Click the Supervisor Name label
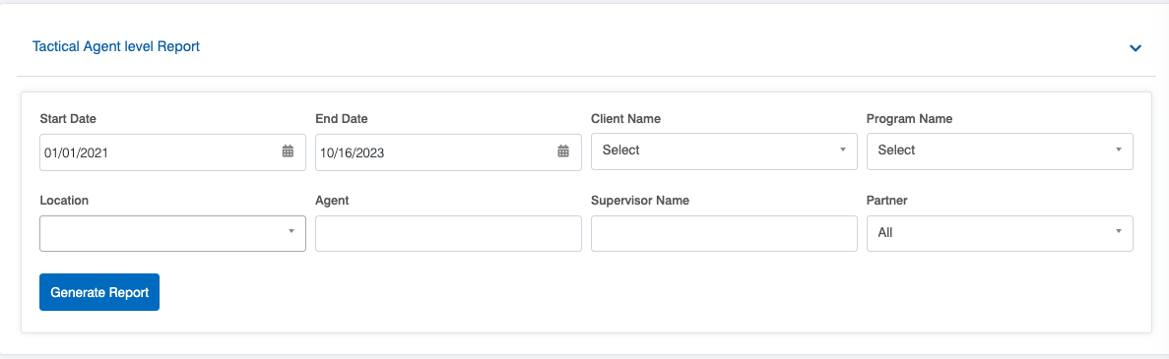 (x=640, y=201)
